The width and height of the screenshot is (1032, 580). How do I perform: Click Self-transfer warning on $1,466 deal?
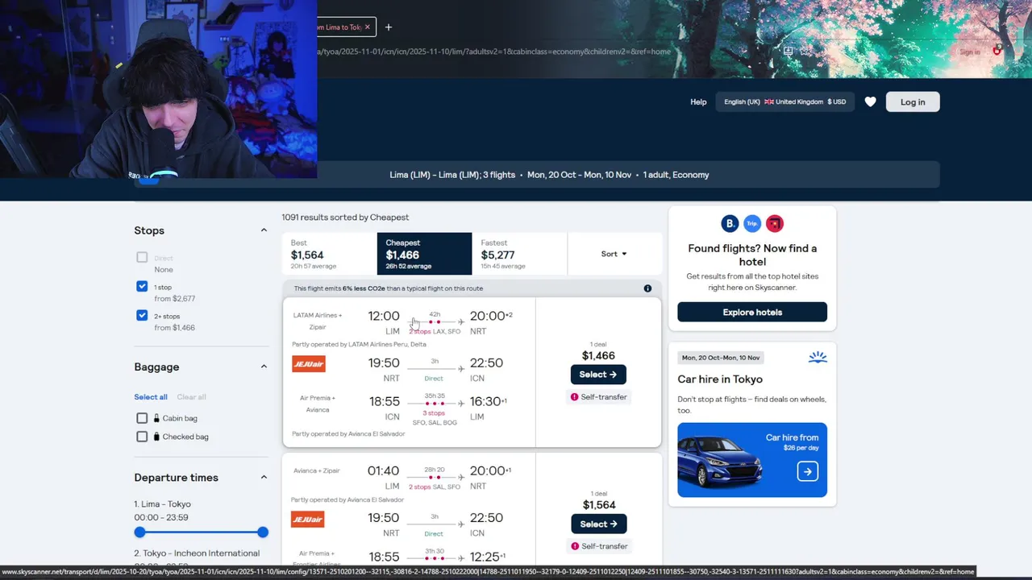[x=598, y=397]
